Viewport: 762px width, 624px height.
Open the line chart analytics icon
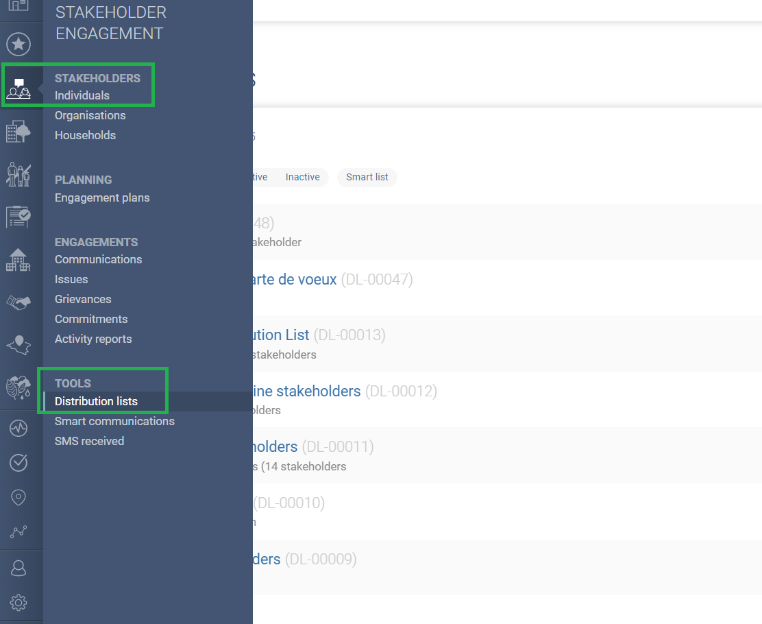click(x=19, y=531)
